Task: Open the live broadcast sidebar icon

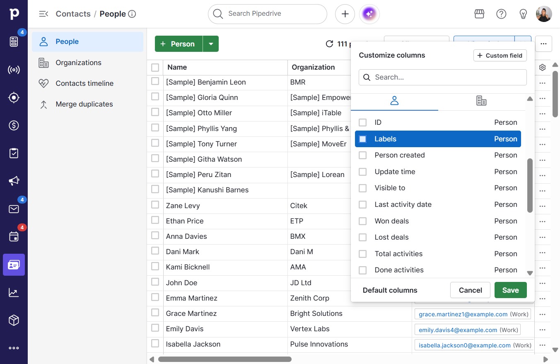Action: [14, 70]
